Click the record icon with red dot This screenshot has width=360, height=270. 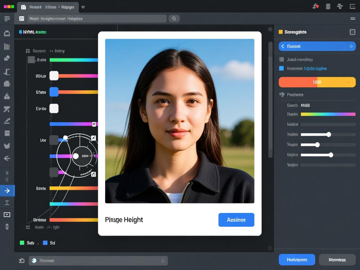click(316, 6)
